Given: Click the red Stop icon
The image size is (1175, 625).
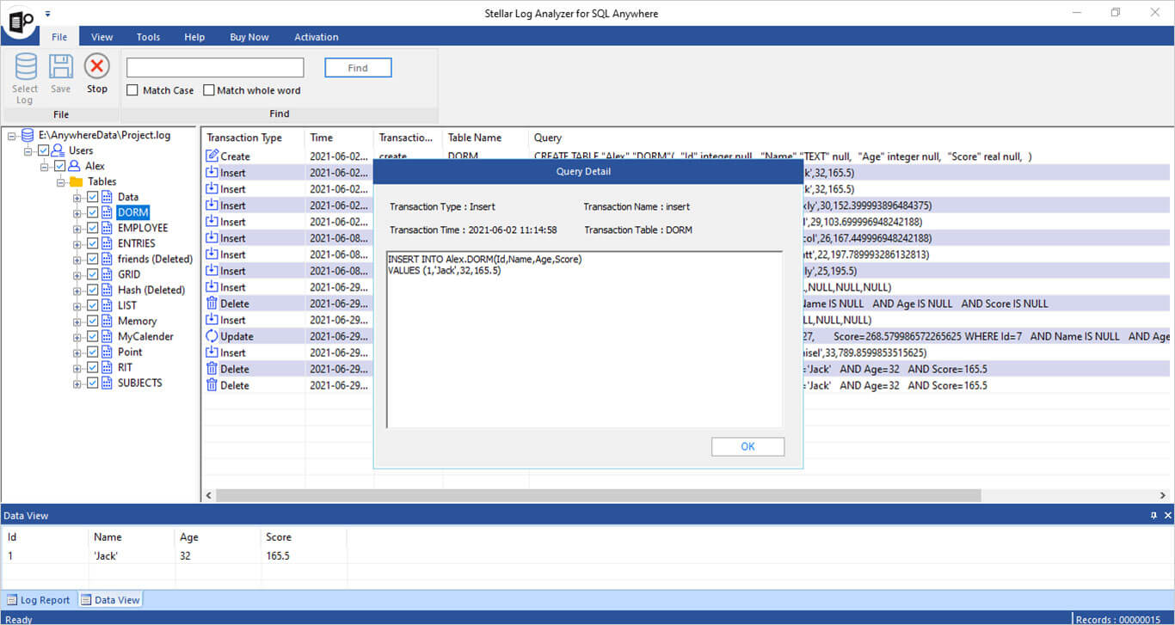Looking at the screenshot, I should point(97,66).
